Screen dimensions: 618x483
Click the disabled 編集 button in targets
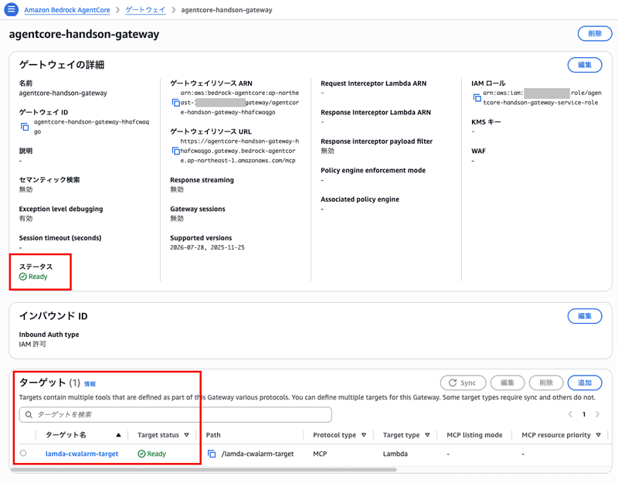point(508,383)
